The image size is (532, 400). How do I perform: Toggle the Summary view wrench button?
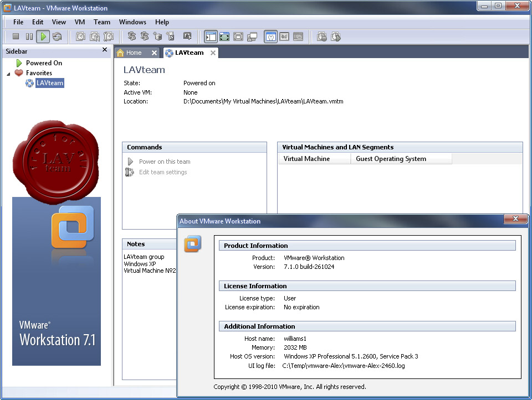coord(271,37)
